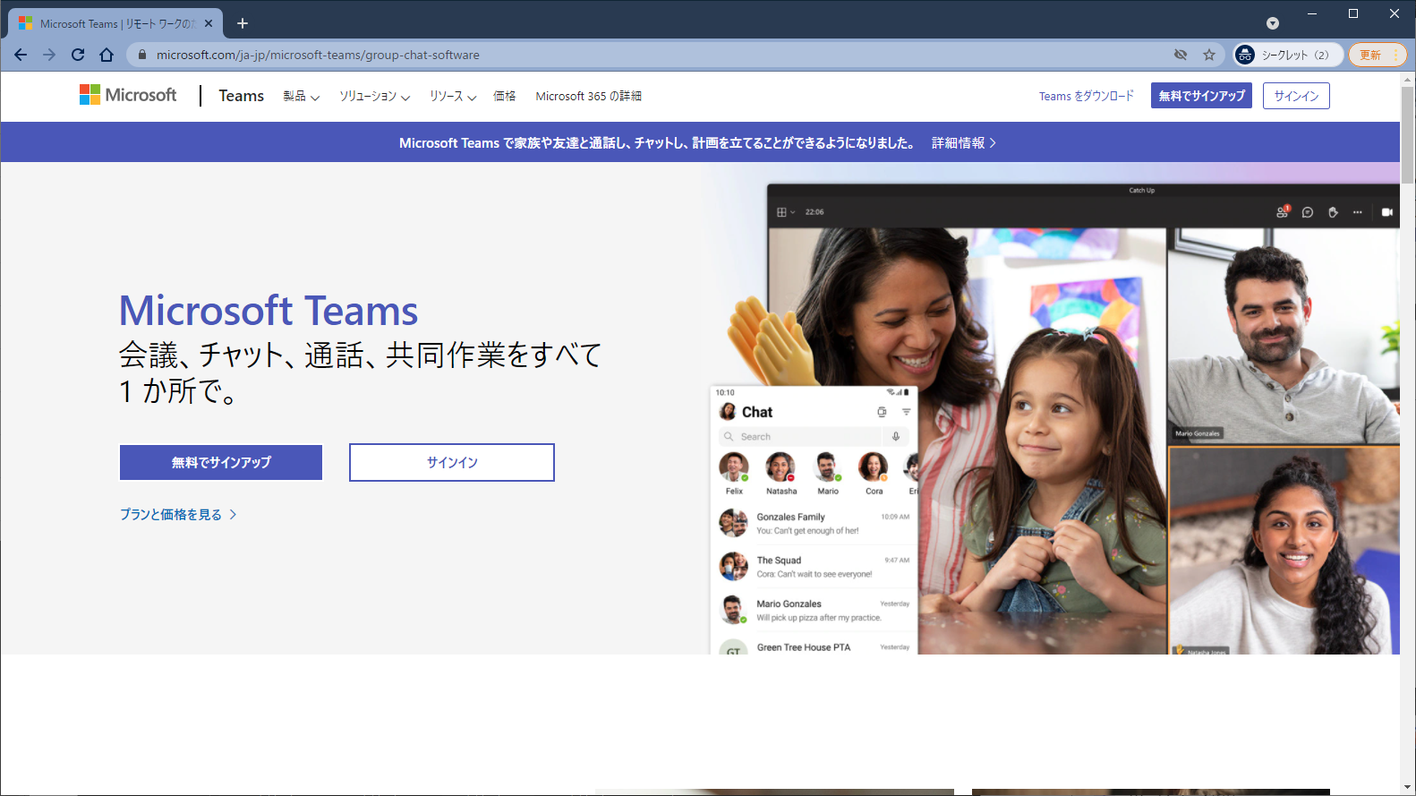Open the incognito シークレット profile indicator
1416x796 pixels.
1288,55
